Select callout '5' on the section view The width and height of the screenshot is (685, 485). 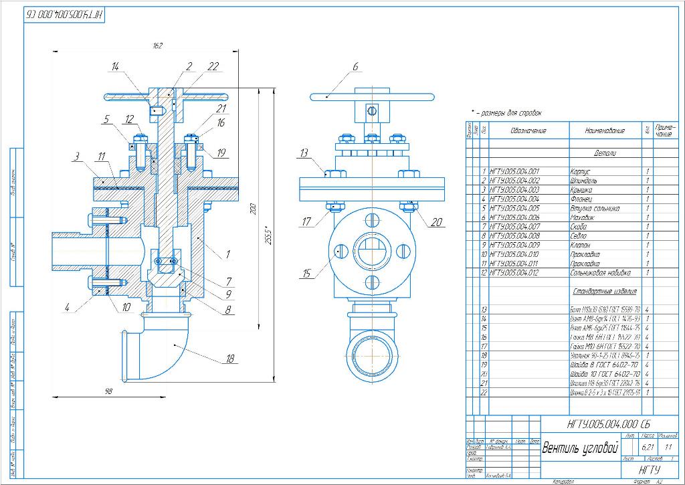click(106, 119)
